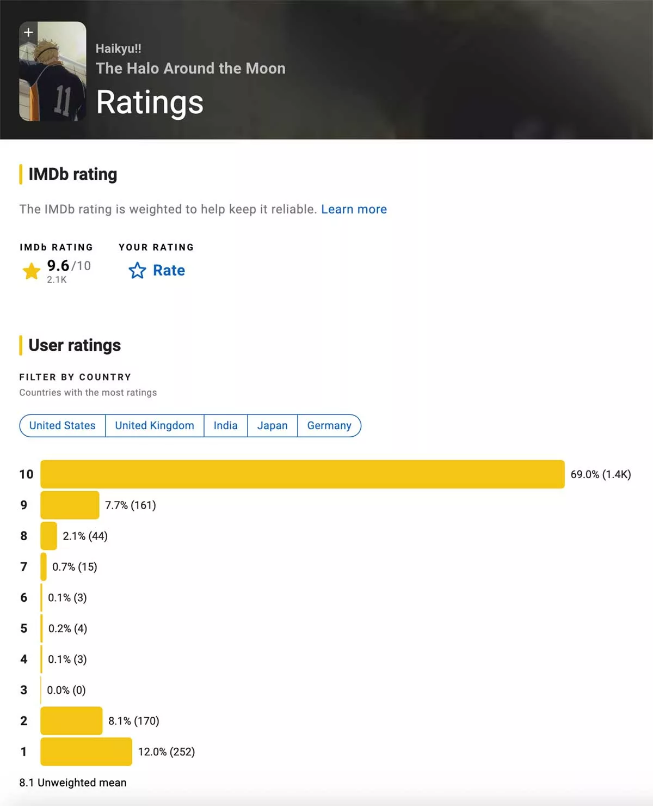Click the 8-star rating bar
The width and height of the screenshot is (653, 806).
[49, 536]
